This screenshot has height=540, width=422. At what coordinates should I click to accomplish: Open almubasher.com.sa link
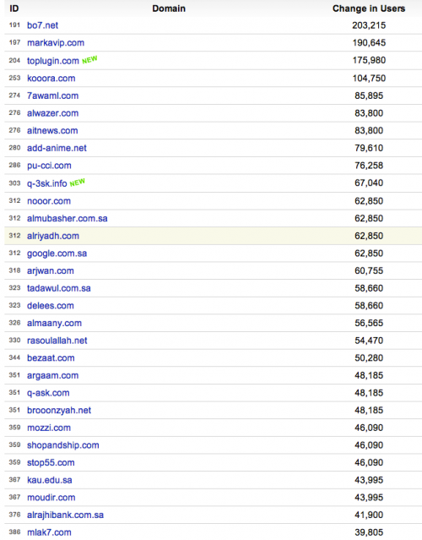[x=68, y=218]
